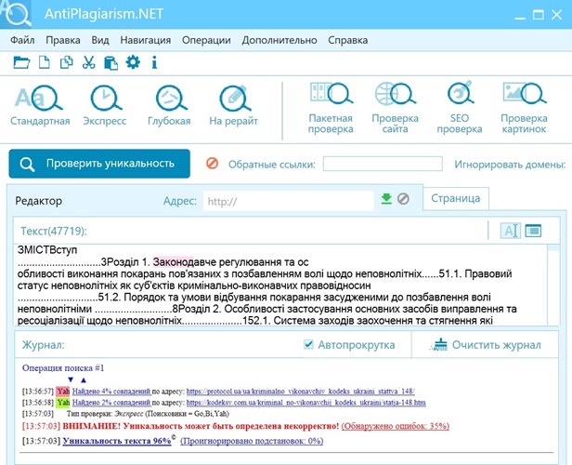Select the Стандартная check mode
The width and height of the screenshot is (572, 465).
tap(40, 106)
